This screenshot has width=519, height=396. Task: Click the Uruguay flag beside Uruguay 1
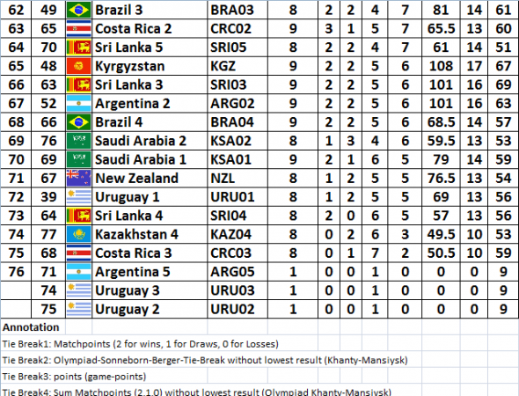coord(78,197)
